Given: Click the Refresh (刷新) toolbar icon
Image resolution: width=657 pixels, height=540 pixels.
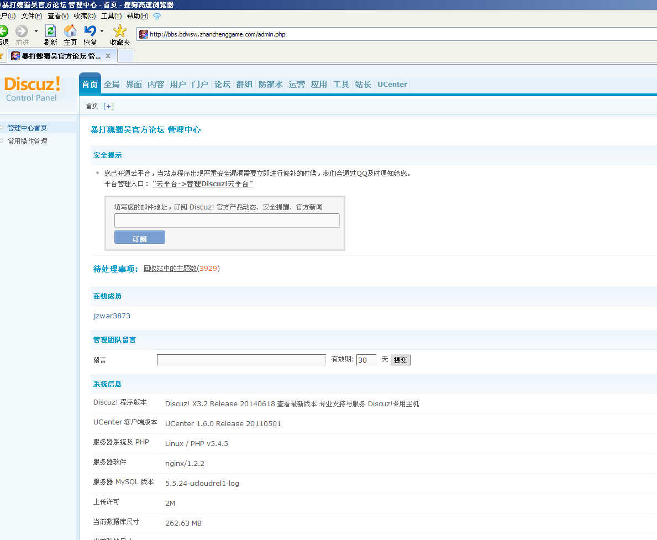Looking at the screenshot, I should 50,31.
